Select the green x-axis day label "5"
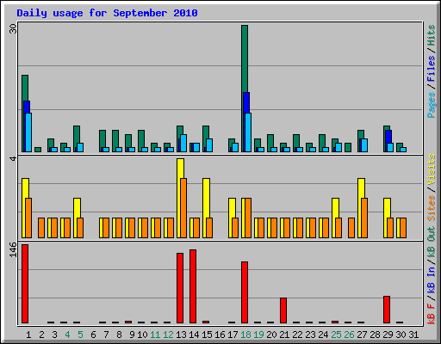The width and height of the screenshot is (441, 344). click(x=80, y=335)
